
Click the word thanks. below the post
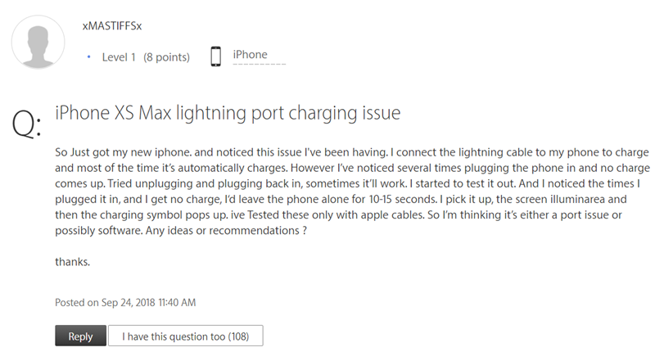click(72, 262)
